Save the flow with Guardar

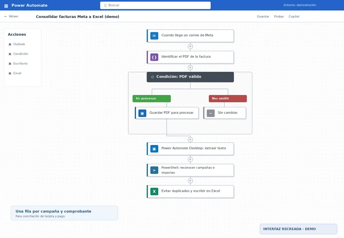[263, 16]
